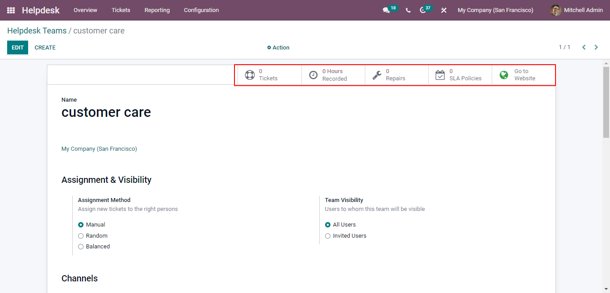Click Mitchell Admin avatar picture

[x=556, y=10]
